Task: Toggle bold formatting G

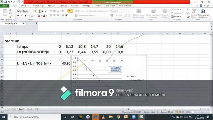Action: [x=18, y=16]
